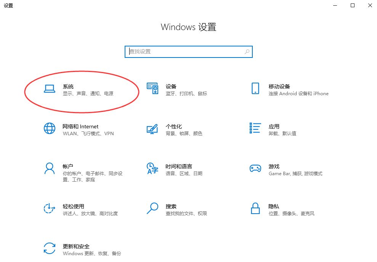Click the 时间和语言 clock icon
This screenshot has height=262, width=377.
(x=152, y=168)
